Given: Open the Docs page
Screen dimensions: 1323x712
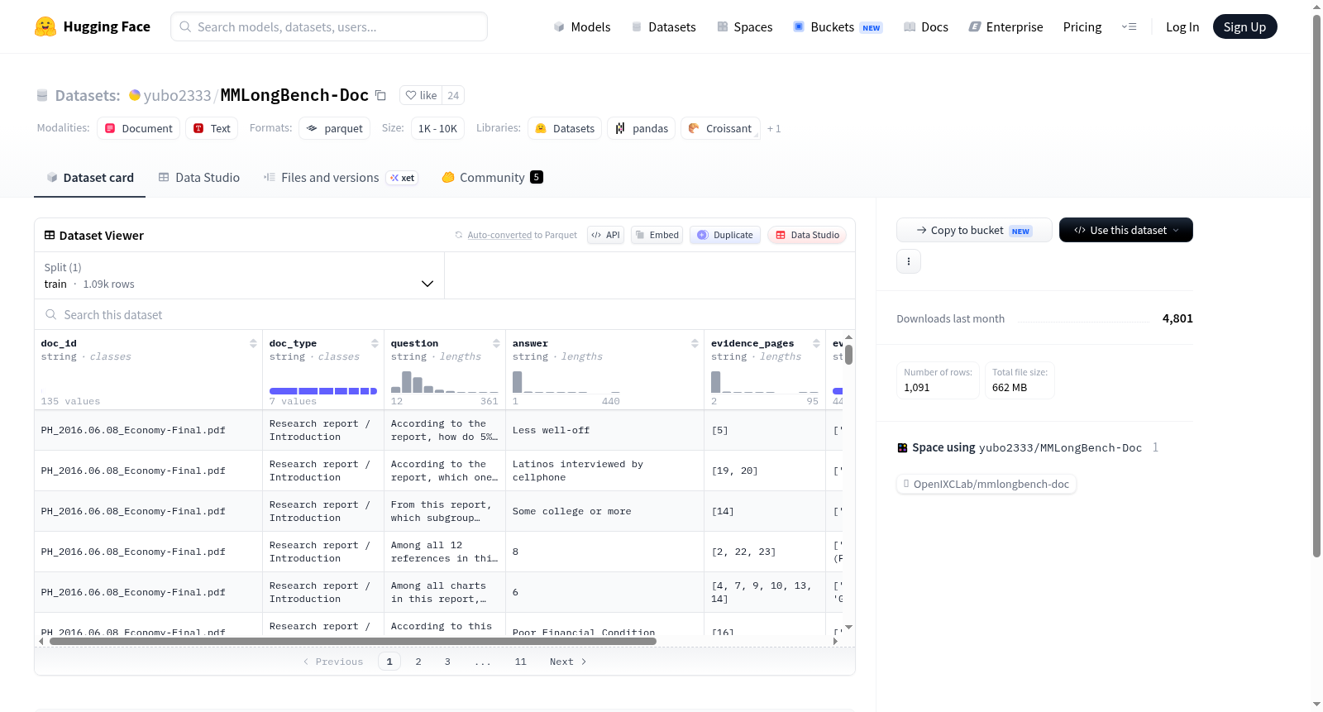Looking at the screenshot, I should coord(925,26).
